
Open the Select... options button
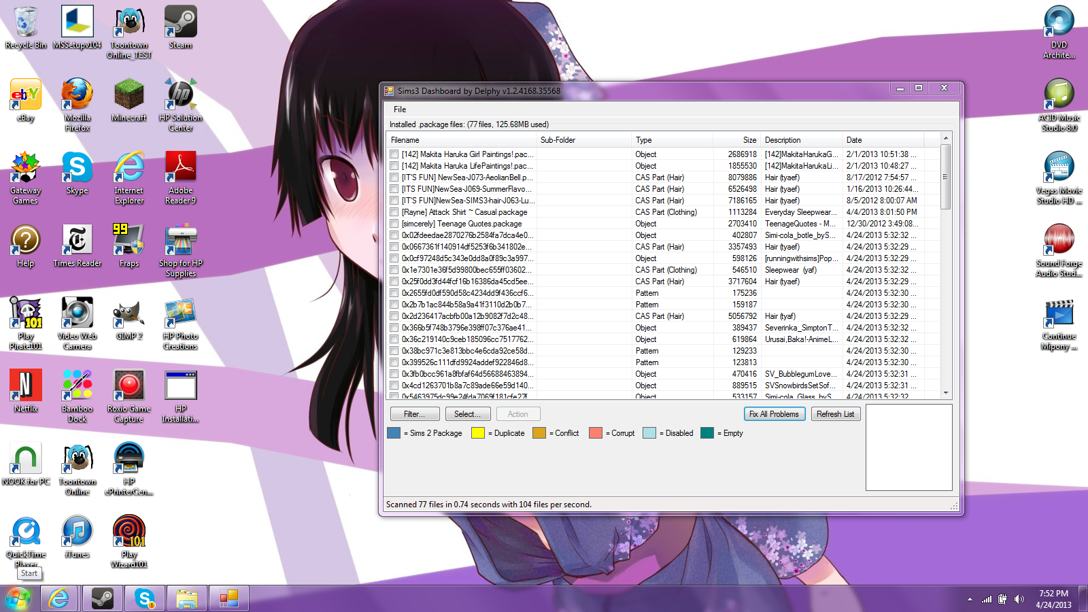[x=467, y=414]
